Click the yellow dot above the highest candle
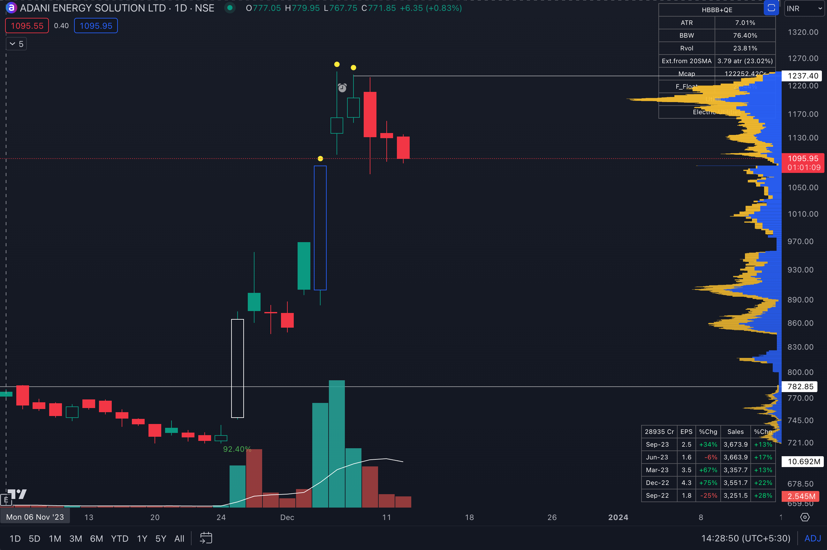This screenshot has width=827, height=550. [337, 64]
